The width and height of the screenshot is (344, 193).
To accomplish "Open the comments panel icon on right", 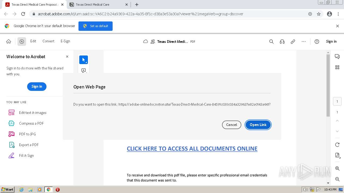I will pos(337,57).
